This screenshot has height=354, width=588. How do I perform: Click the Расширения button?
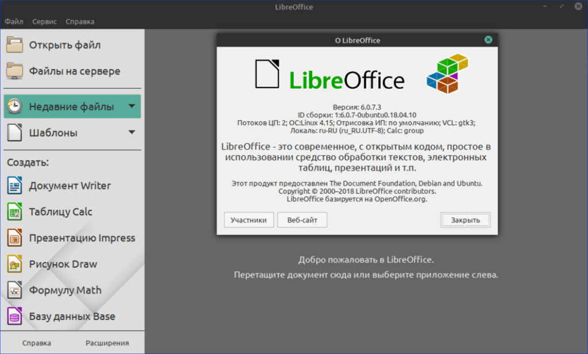pyautogui.click(x=107, y=343)
